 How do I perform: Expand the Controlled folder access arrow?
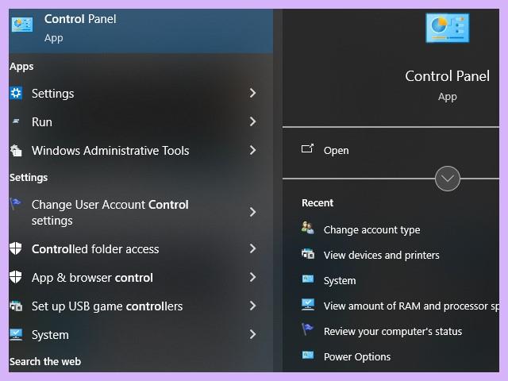click(252, 248)
